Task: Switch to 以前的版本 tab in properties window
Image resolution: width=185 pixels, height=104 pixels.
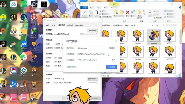Action: pos(79,25)
